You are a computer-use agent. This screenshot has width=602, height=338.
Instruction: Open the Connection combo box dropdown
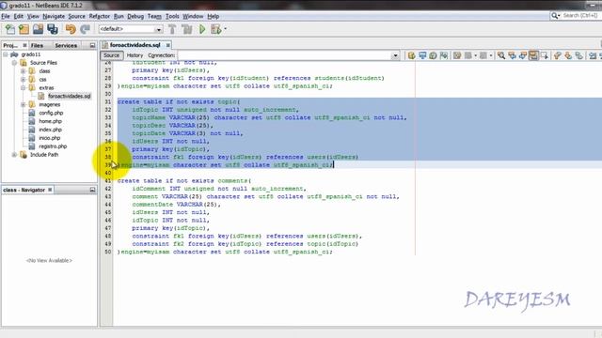click(x=395, y=55)
